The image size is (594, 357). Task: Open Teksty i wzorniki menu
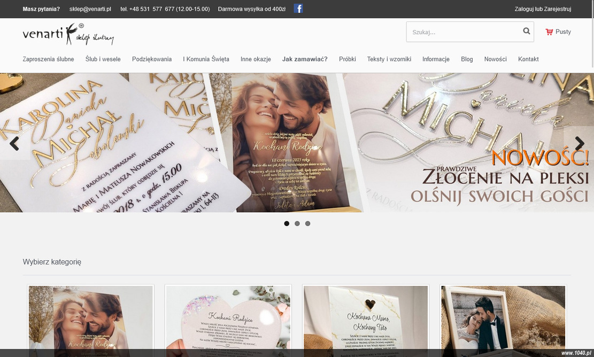point(389,59)
